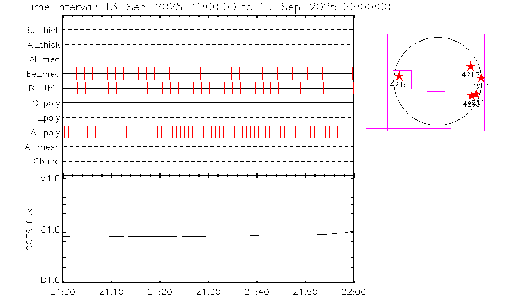This screenshot has width=524, height=306.
Task: Select the C1.0 flux level label
Action: click(x=50, y=229)
